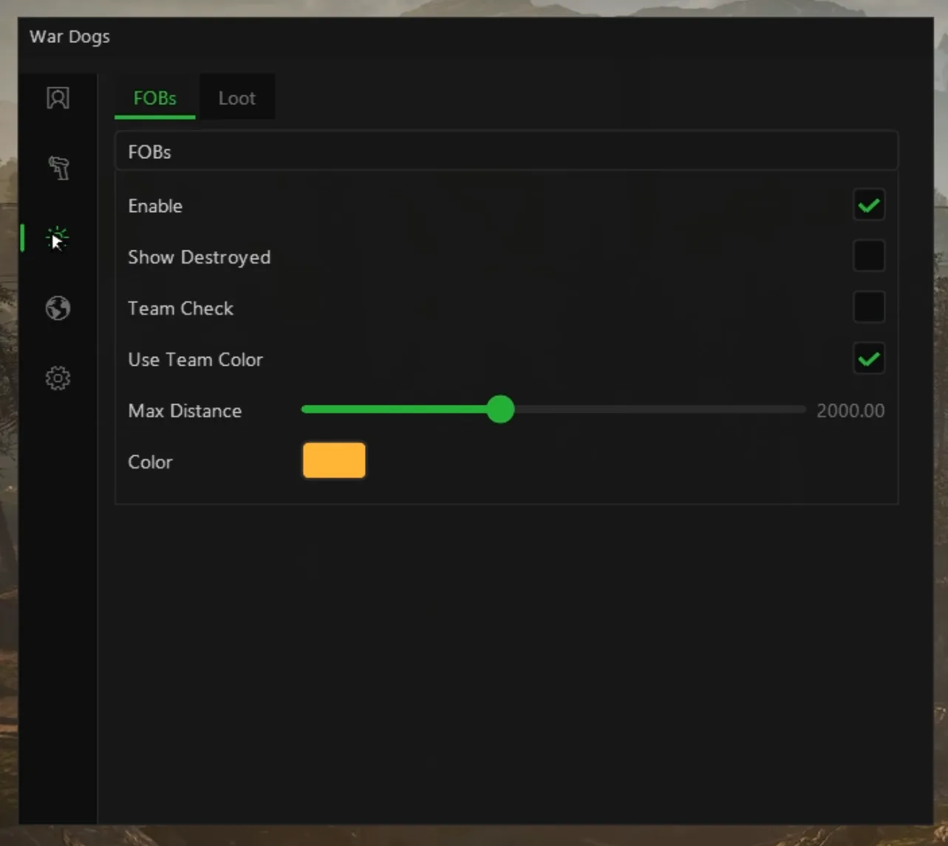Open the player profile sidebar icon

point(58,98)
